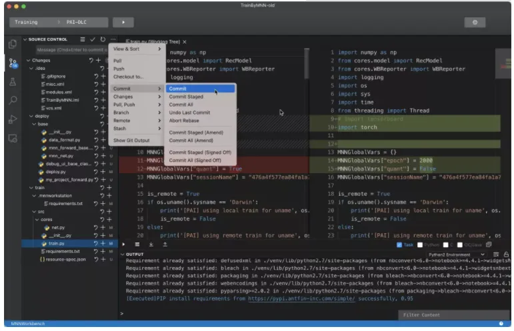Open the remote explorer monitor icon

tap(13, 139)
